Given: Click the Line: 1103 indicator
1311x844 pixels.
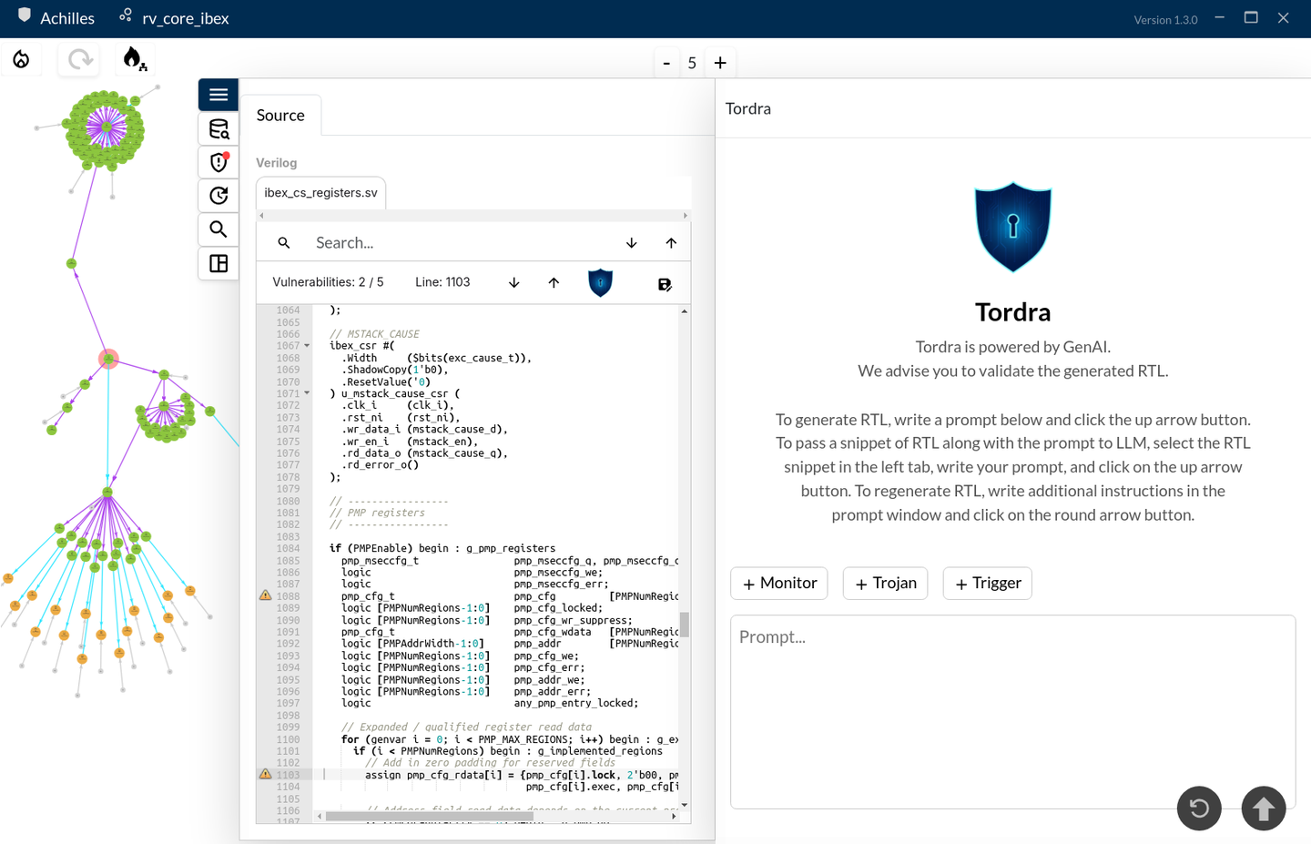Looking at the screenshot, I should pos(442,282).
